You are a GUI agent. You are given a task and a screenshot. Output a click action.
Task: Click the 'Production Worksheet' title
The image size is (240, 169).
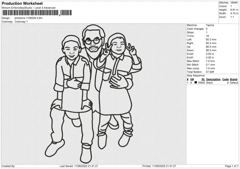coord(22,3)
